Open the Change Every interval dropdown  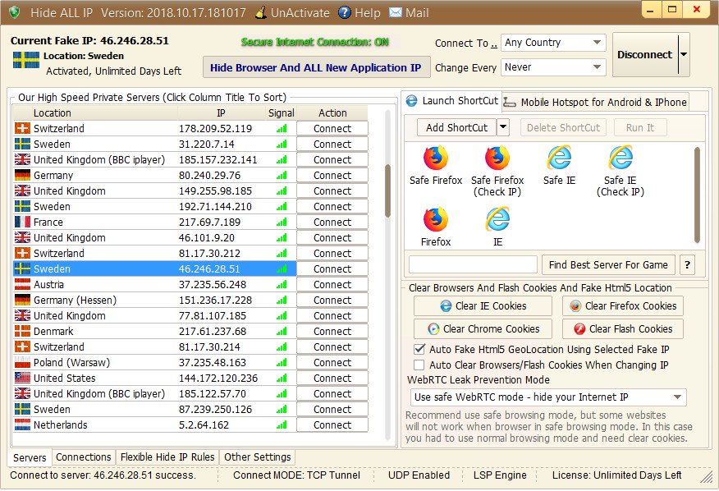click(x=553, y=67)
